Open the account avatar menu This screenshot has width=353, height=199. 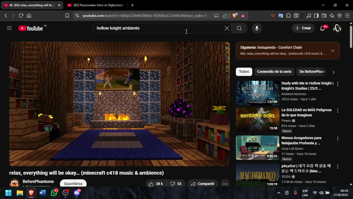pyautogui.click(x=337, y=28)
